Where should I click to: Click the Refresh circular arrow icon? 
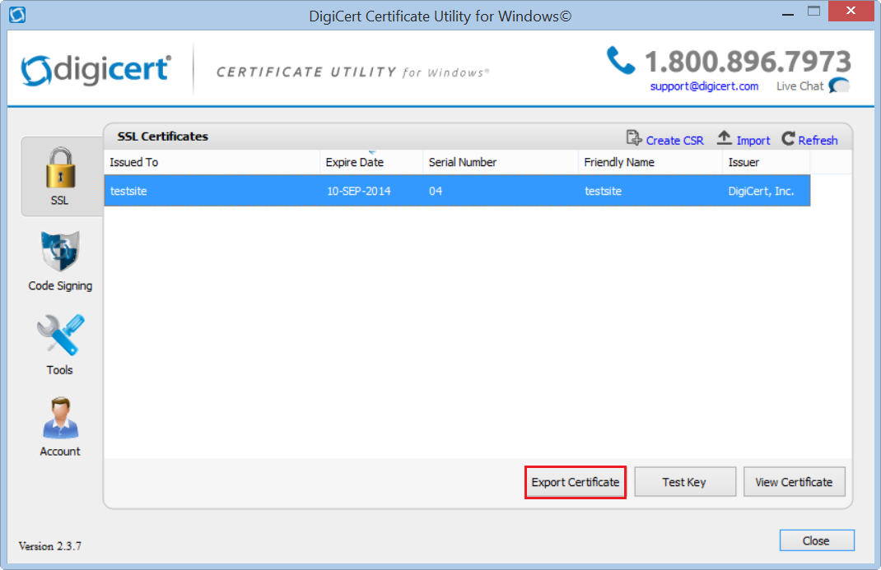coord(789,139)
